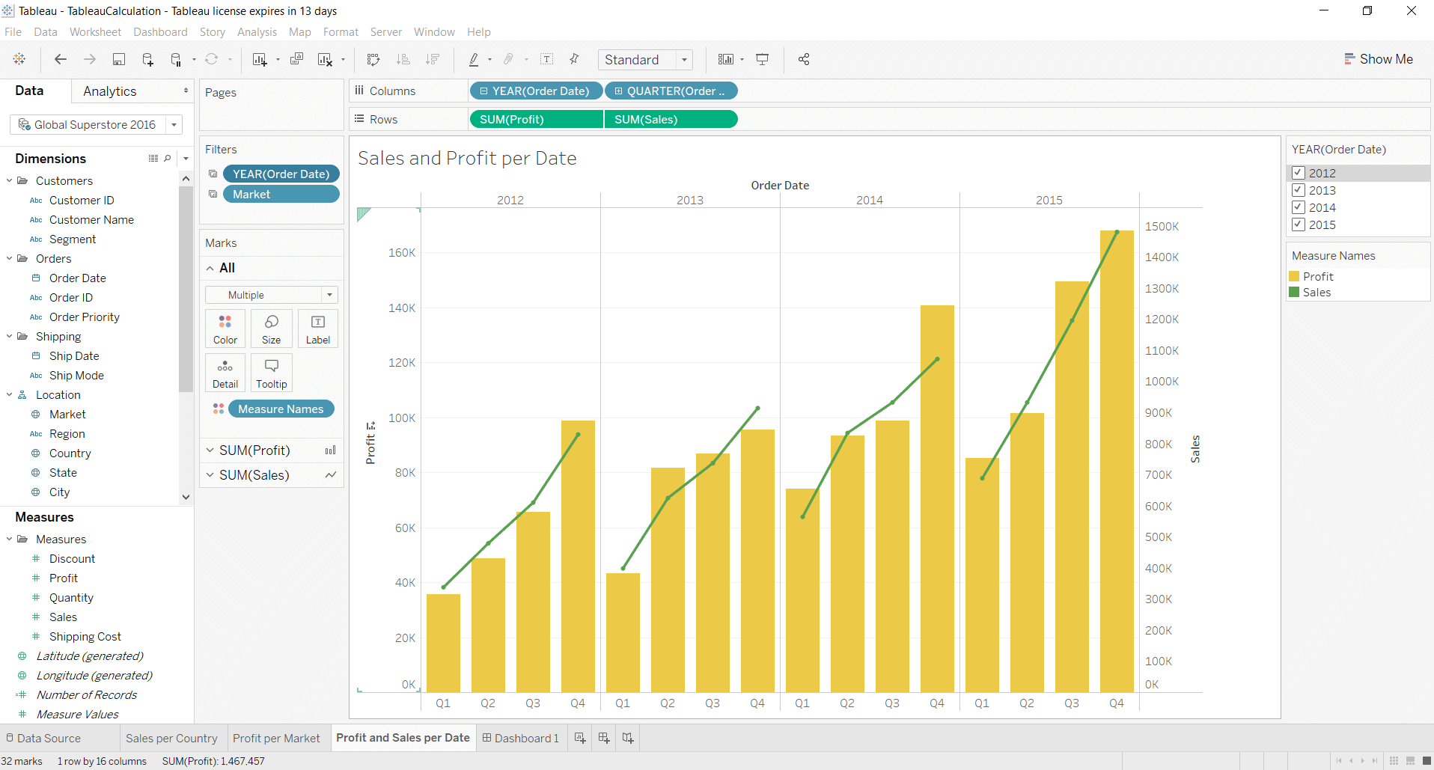Click the Show Me button
This screenshot has width=1434, height=770.
click(x=1379, y=59)
